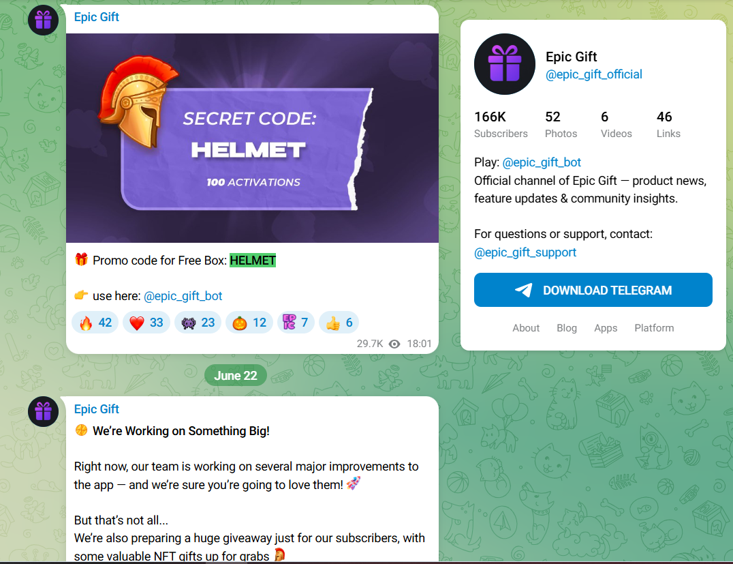This screenshot has width=733, height=564.
Task: Click the red heart reaction with 33
Action: coord(146,323)
